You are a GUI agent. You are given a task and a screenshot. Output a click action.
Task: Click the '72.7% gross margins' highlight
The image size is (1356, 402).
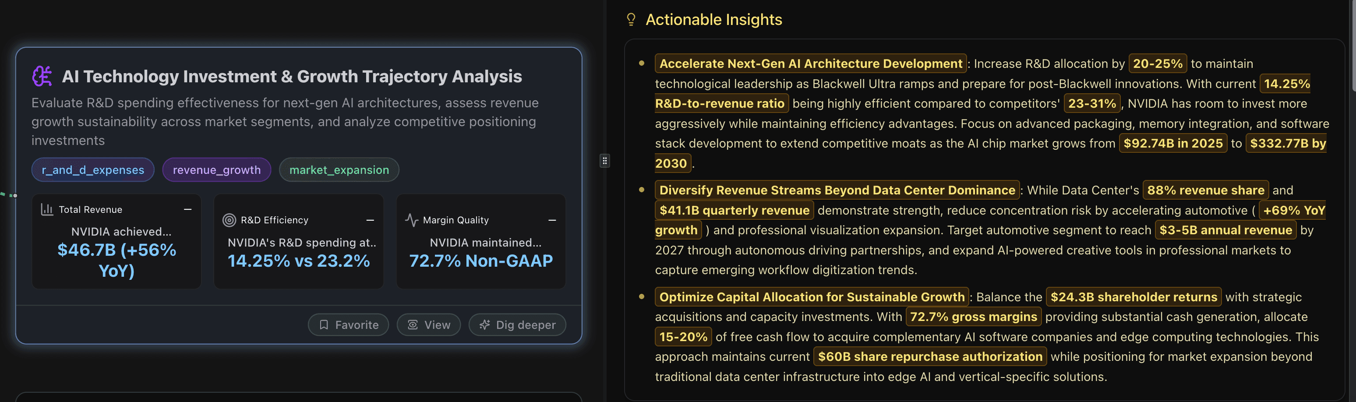[x=973, y=317]
